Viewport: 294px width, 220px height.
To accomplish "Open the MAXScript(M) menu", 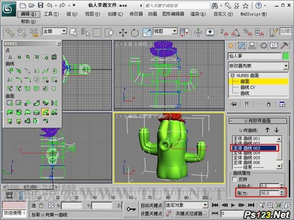I will click(x=254, y=14).
